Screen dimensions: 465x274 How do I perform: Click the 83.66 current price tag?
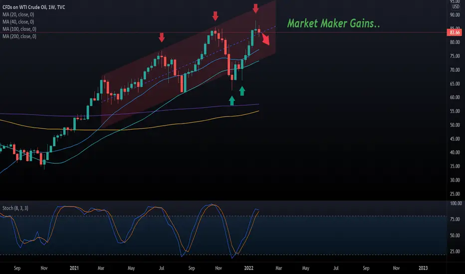[455, 32]
